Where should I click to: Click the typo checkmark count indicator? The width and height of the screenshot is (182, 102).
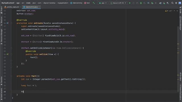[171, 11]
